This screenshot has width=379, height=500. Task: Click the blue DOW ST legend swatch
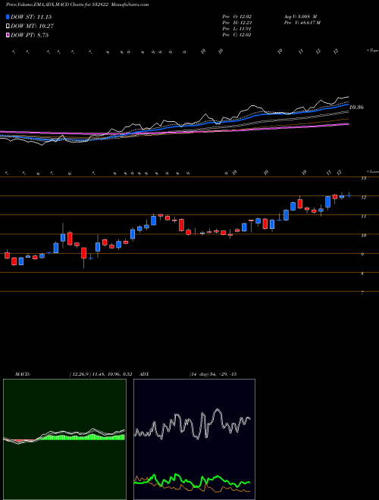(8, 17)
